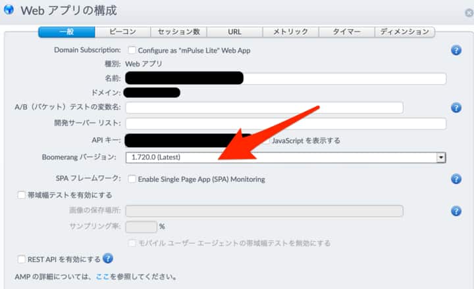This screenshot has height=289, width=474.
Task: Tick the REST API を有効にする checkbox
Action: (21, 259)
